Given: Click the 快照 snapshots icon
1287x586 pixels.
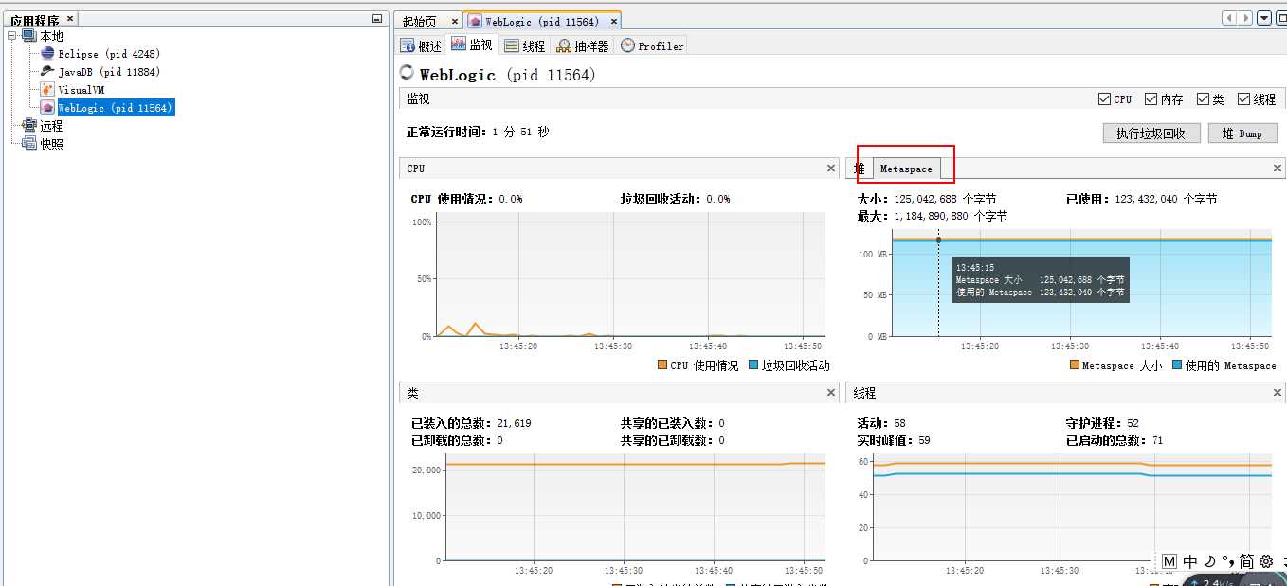Looking at the screenshot, I should (29, 144).
